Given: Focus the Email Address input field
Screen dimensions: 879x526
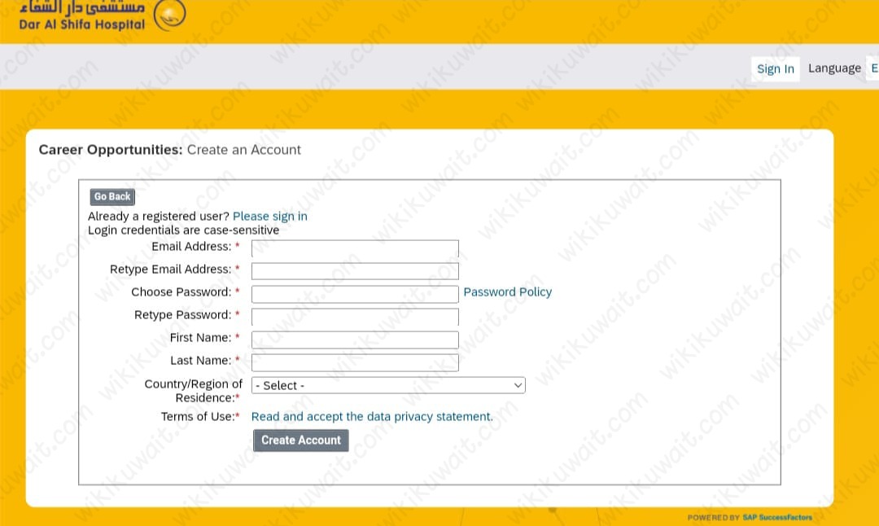Looking at the screenshot, I should [x=355, y=248].
